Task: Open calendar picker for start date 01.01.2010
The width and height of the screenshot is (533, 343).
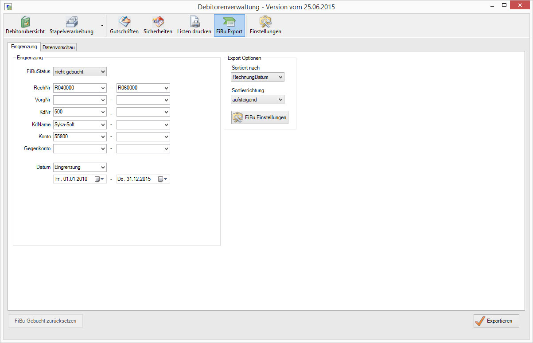Action: pyautogui.click(x=98, y=179)
